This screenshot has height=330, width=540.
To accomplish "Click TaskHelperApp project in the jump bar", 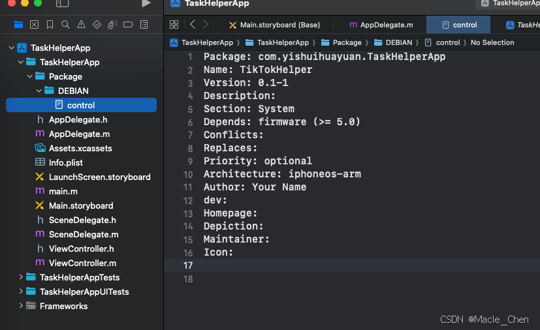I will [x=202, y=42].
